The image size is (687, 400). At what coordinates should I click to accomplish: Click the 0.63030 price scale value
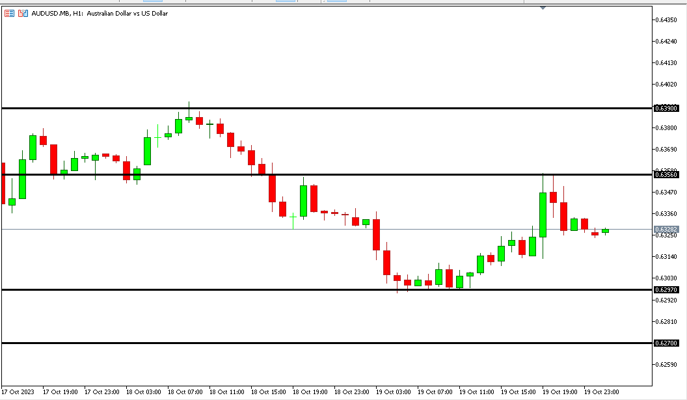click(666, 278)
